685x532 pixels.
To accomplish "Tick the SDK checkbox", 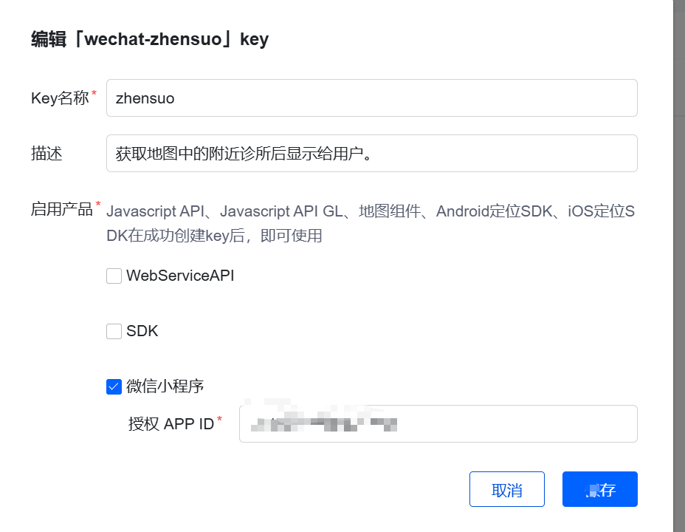I will (x=114, y=332).
